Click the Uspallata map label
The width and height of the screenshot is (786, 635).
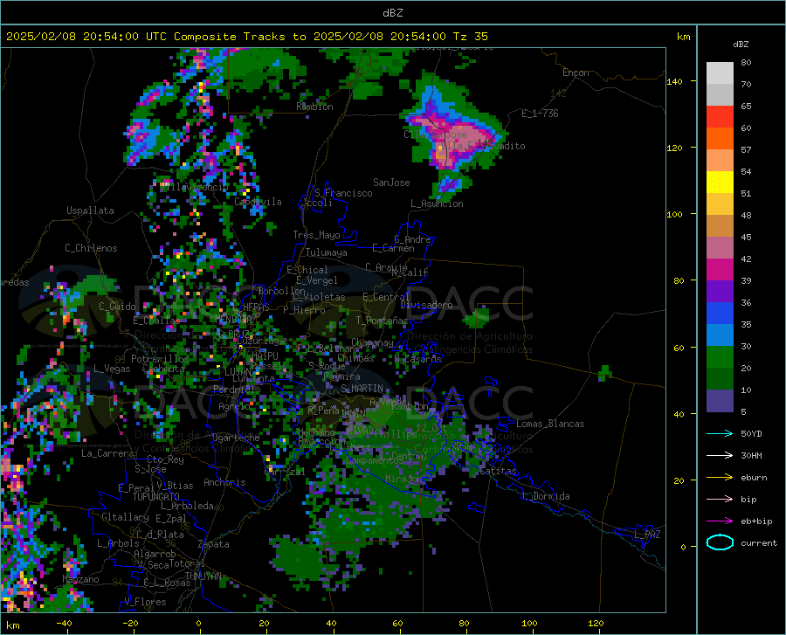pyautogui.click(x=90, y=211)
